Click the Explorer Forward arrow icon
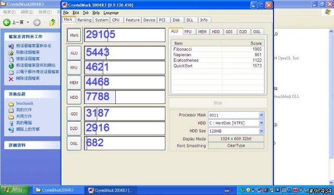 [x=37, y=22]
